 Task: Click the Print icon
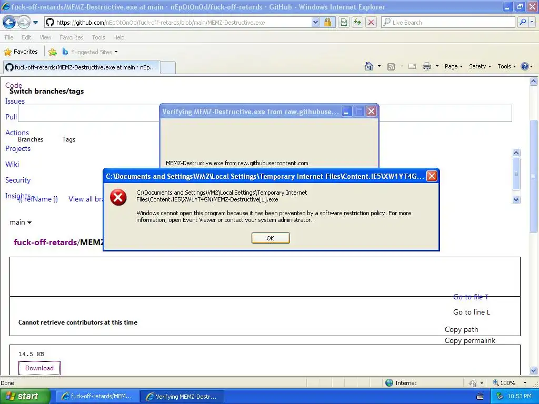tap(426, 66)
